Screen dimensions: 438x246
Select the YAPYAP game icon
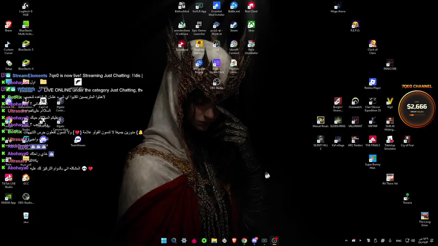373,122
